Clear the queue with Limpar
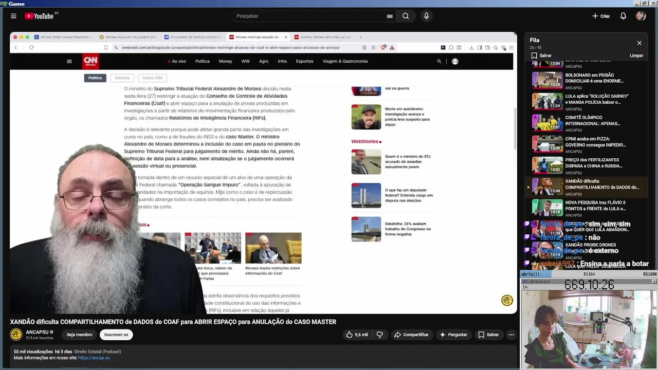Viewport: 658px width, 370px height. (636, 55)
